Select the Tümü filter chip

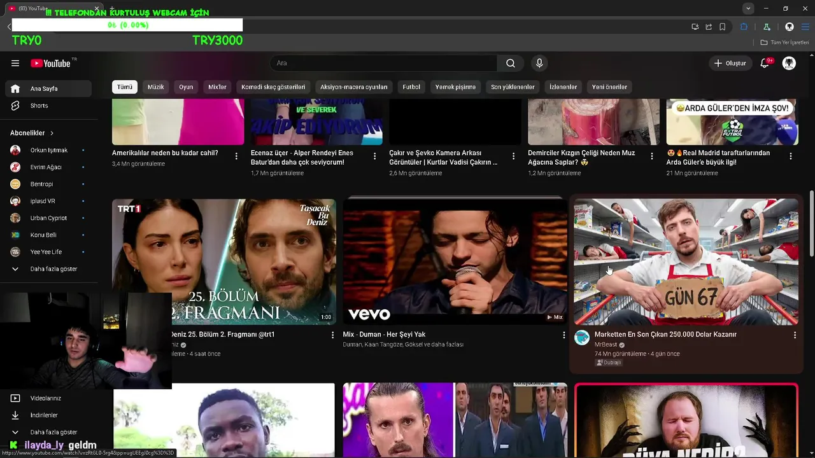tap(125, 87)
